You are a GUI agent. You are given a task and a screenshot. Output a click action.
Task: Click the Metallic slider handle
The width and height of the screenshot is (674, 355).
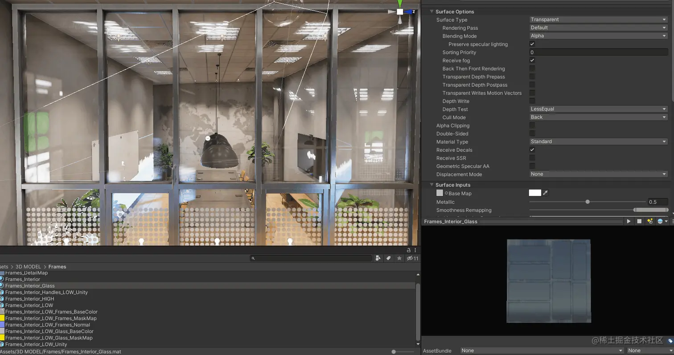click(588, 202)
